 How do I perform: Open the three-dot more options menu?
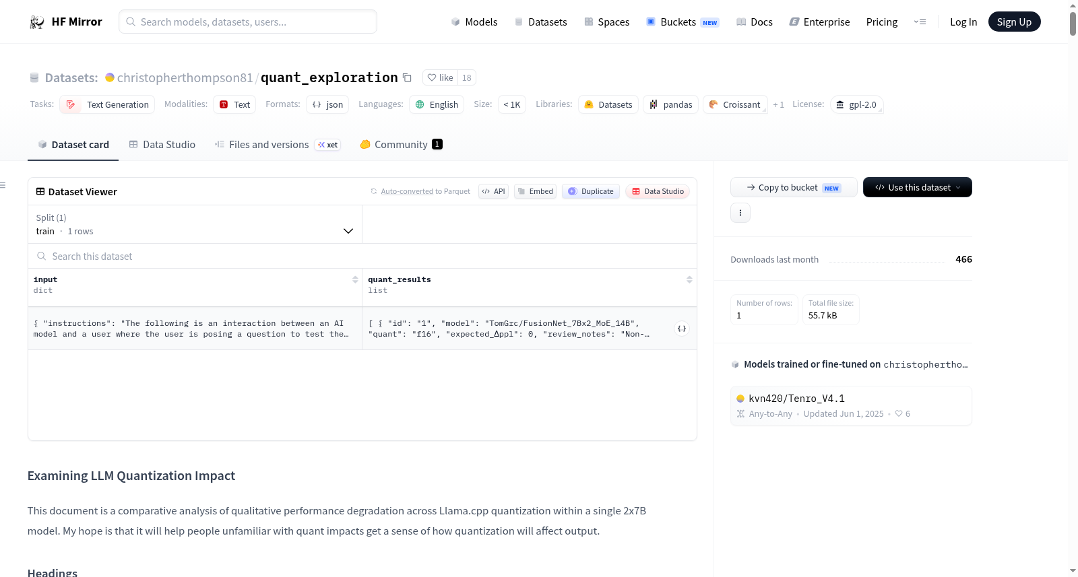740,213
